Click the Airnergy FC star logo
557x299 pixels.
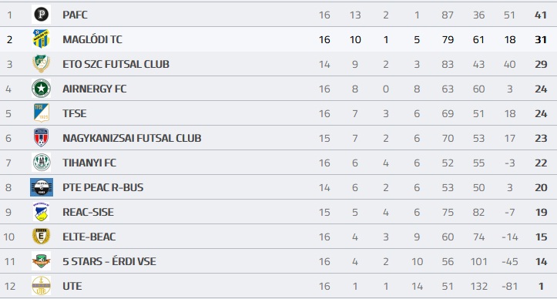point(41,89)
